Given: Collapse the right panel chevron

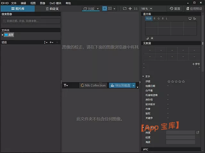Looking at the screenshot, I should [140, 82].
